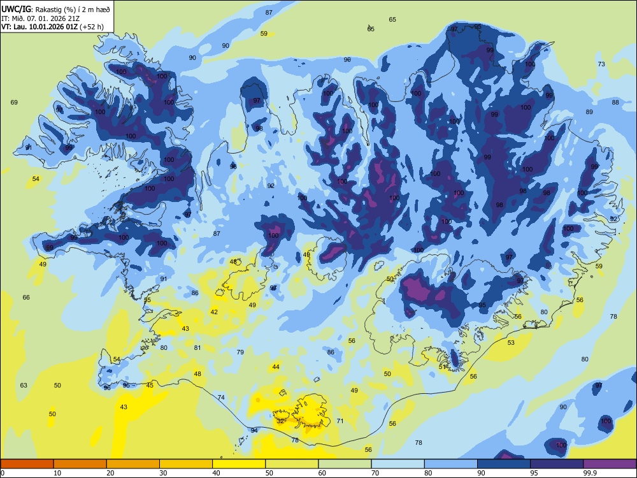The image size is (637, 478).
Task: Click the 0–10 dark orange legend swatch
Action: (27, 464)
